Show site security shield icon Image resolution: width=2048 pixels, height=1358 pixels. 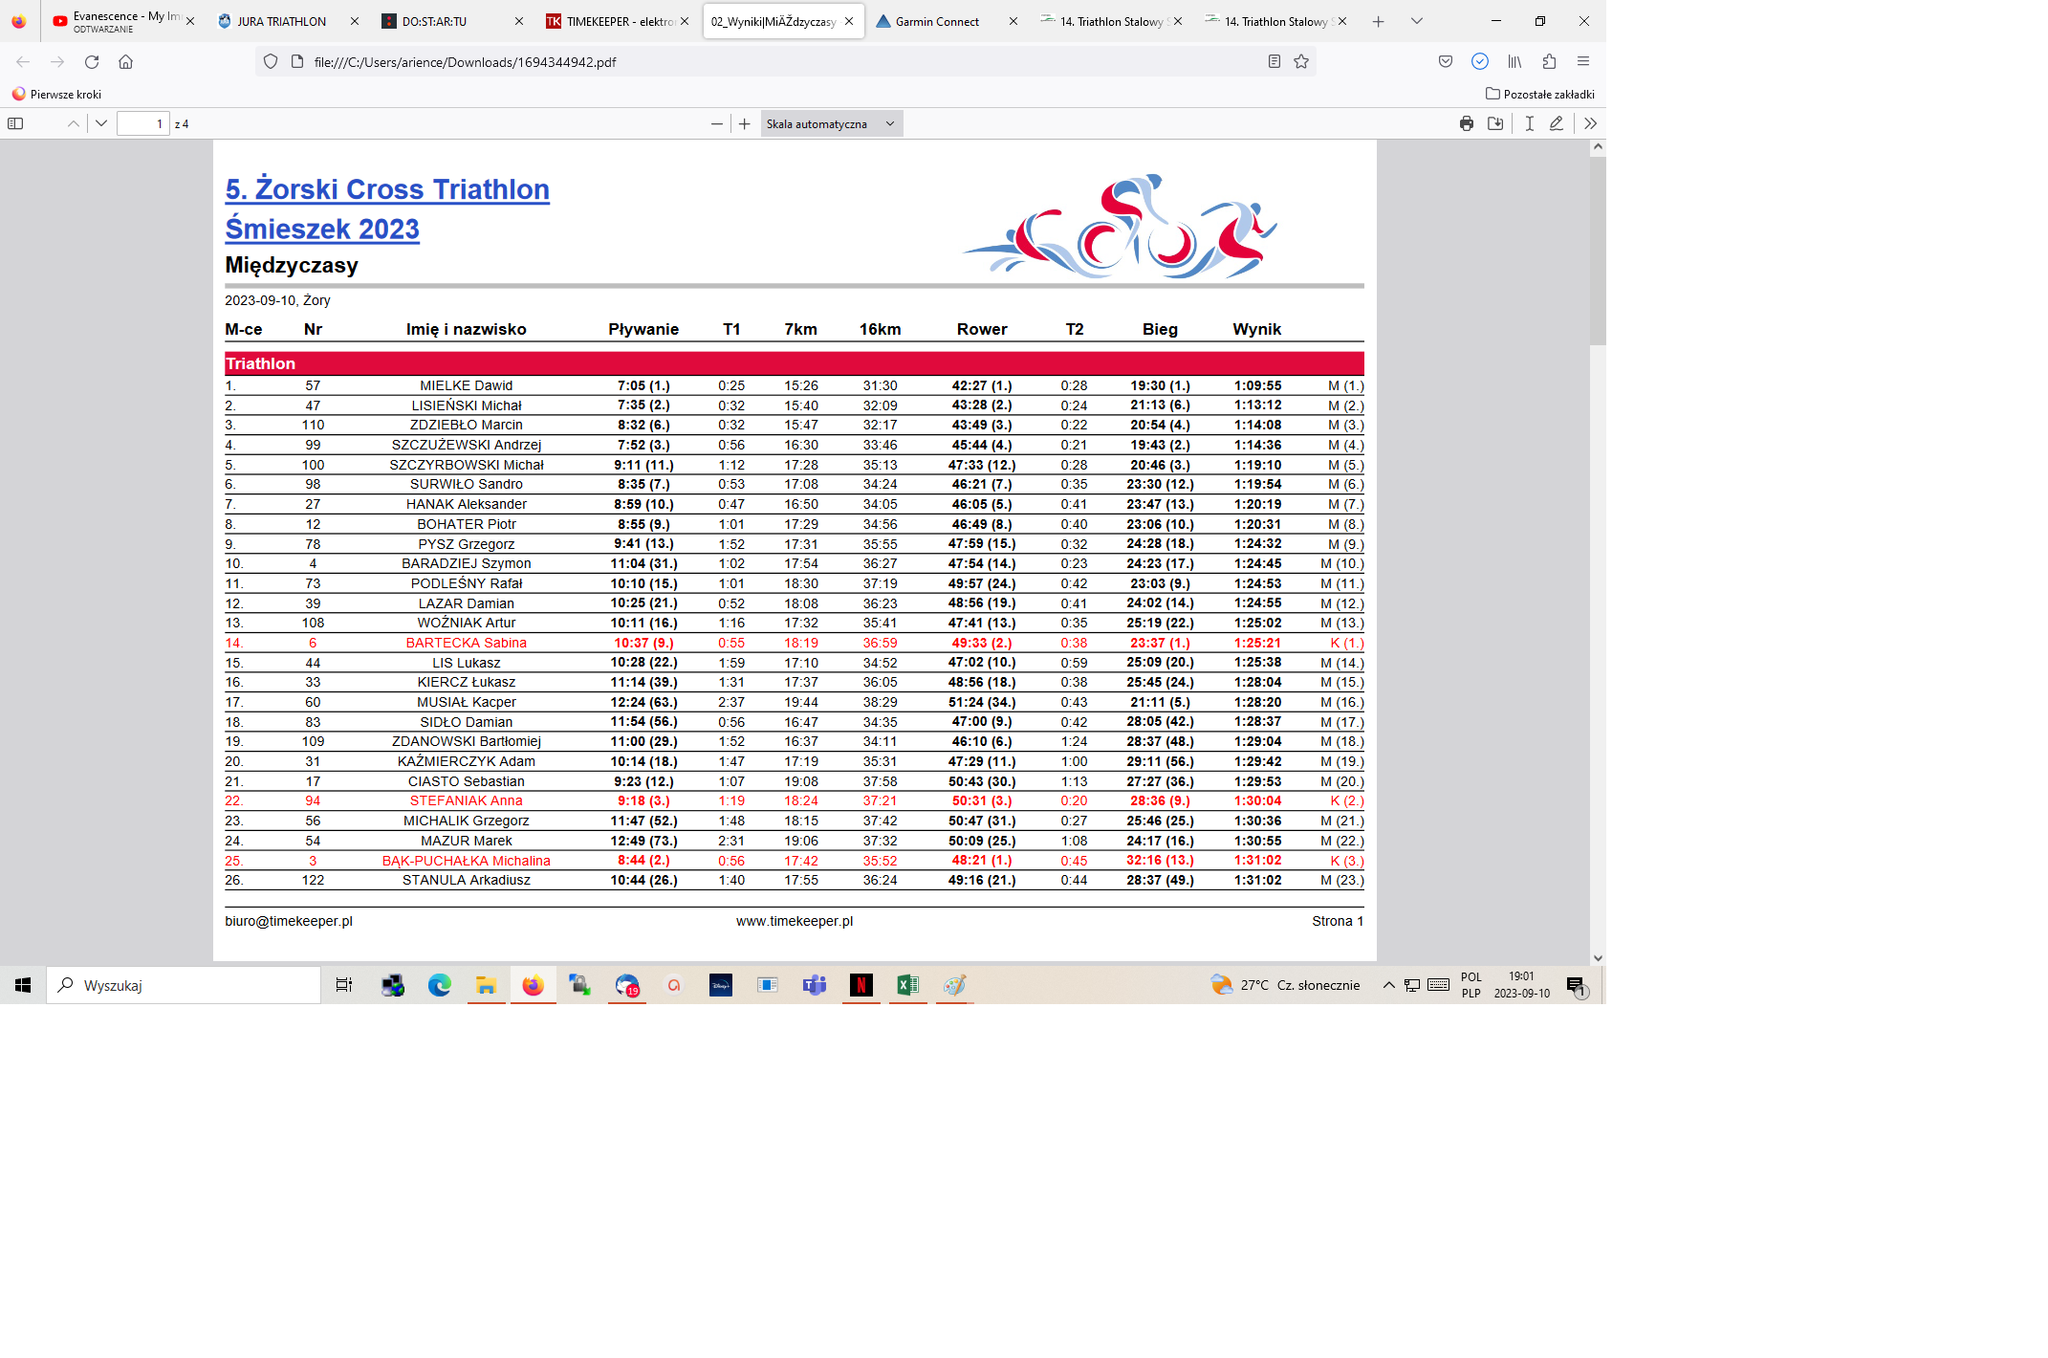pyautogui.click(x=271, y=62)
